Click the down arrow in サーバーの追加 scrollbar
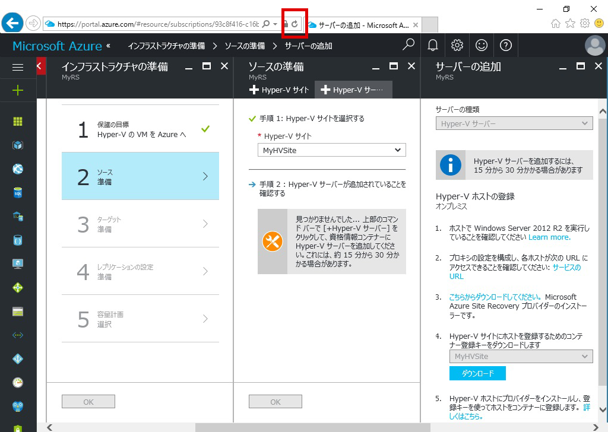This screenshot has height=432, width=608. point(603,409)
